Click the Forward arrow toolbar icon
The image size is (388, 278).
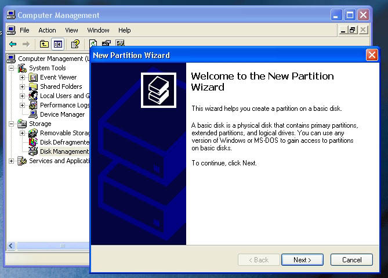click(x=26, y=44)
